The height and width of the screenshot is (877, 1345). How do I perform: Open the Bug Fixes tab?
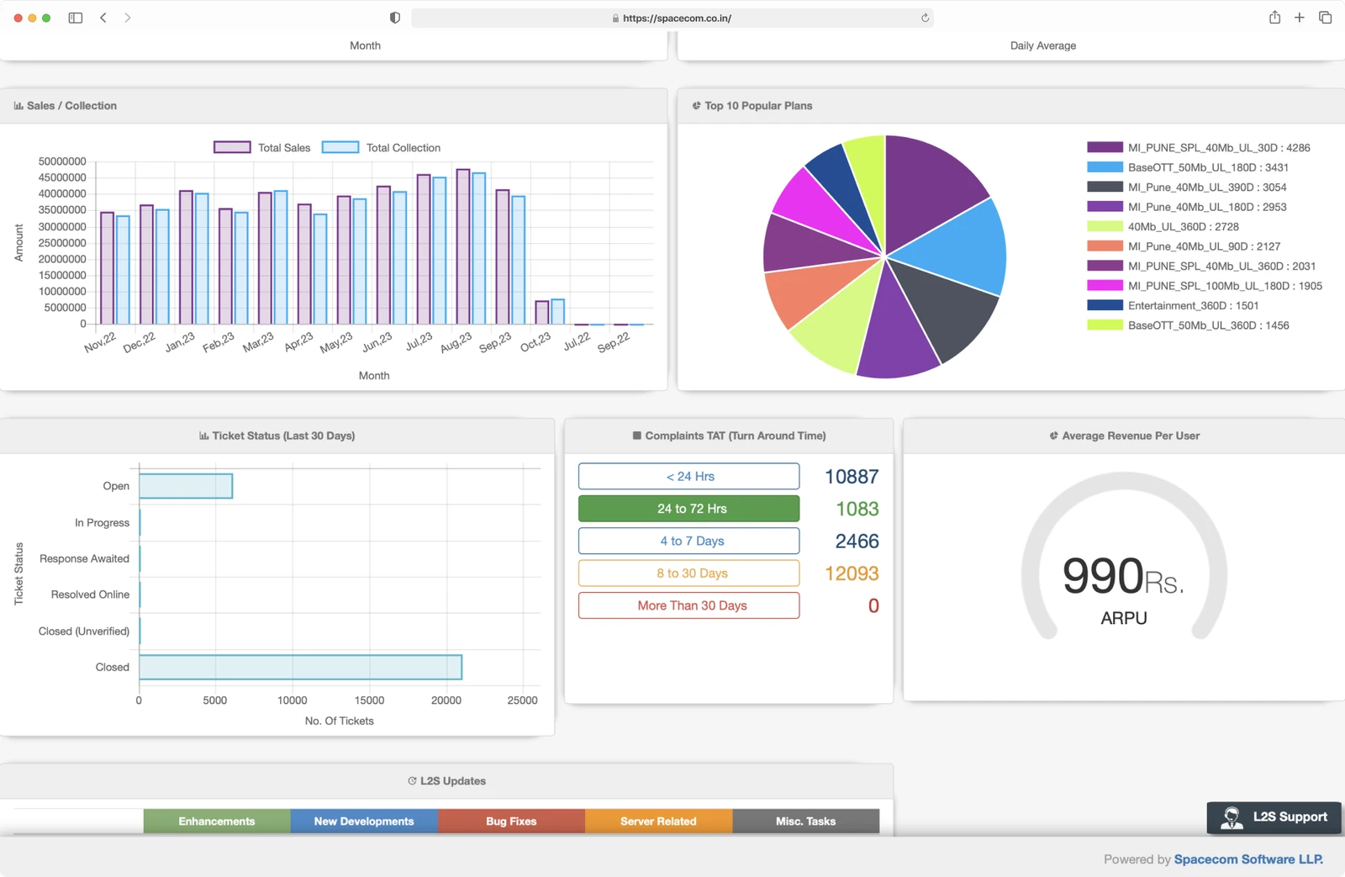point(511,822)
